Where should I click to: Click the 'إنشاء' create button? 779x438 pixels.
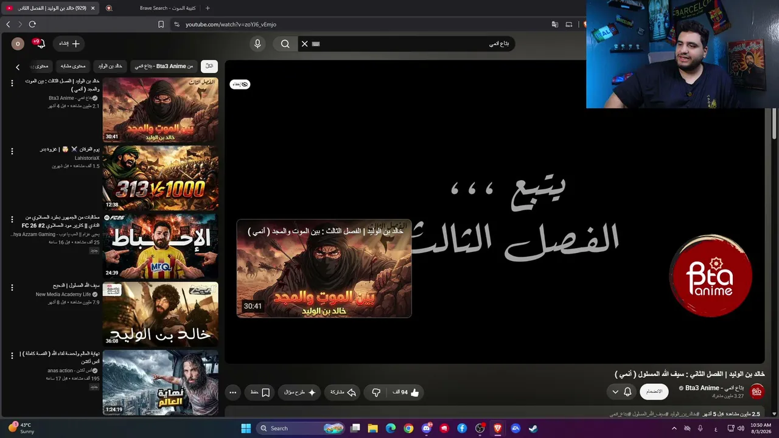(x=69, y=44)
